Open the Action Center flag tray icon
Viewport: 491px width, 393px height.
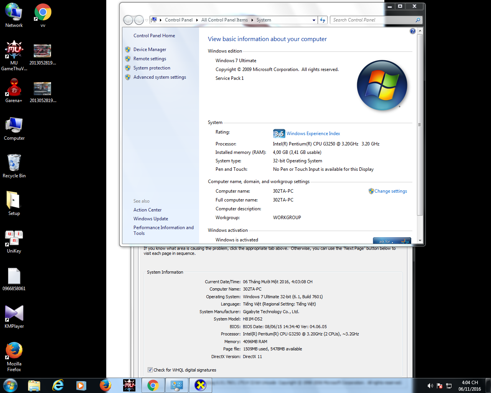(x=440, y=386)
